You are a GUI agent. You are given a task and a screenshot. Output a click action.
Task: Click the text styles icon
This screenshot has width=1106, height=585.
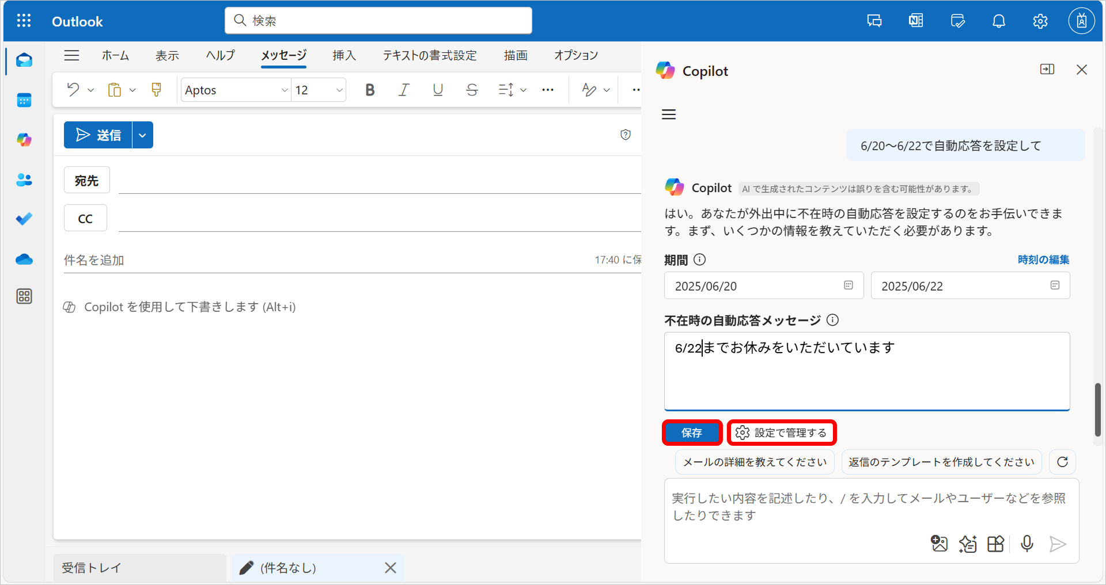589,90
